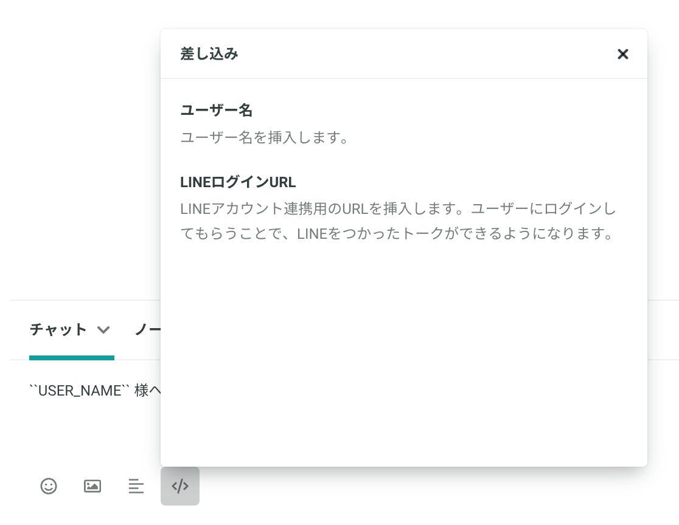The height and width of the screenshot is (525, 679).
Task: Expand the チャット dropdown chevron
Action: click(103, 330)
